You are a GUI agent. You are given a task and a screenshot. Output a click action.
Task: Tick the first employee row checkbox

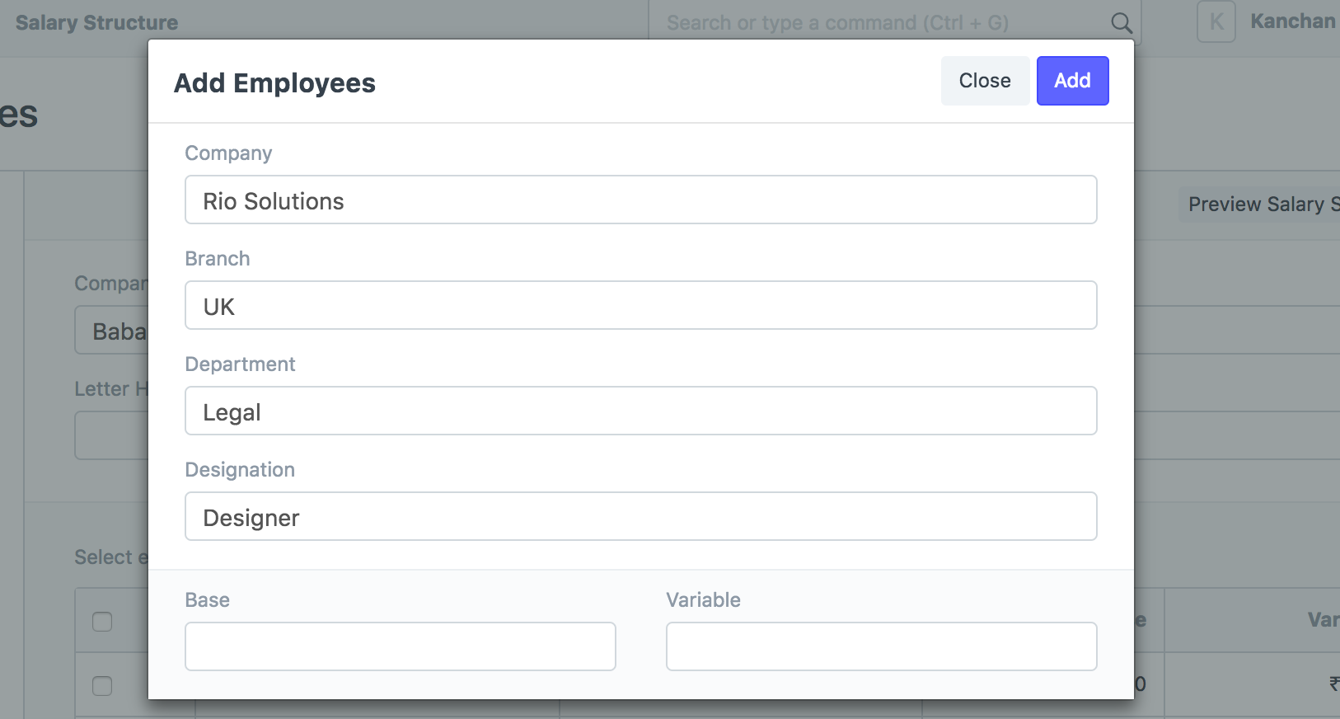click(x=102, y=685)
